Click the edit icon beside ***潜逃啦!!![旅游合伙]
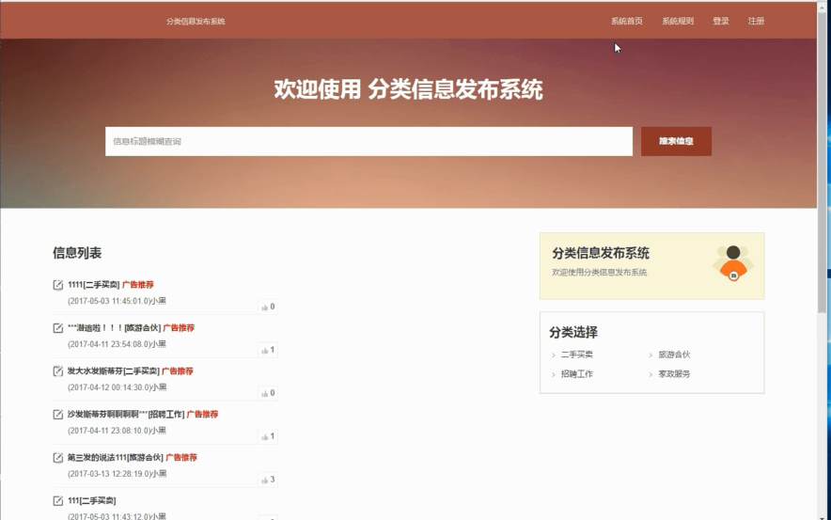 [x=58, y=328]
